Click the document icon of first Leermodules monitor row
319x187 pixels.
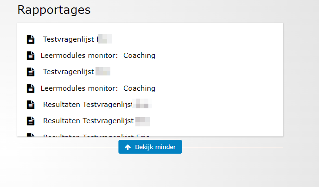pyautogui.click(x=31, y=56)
